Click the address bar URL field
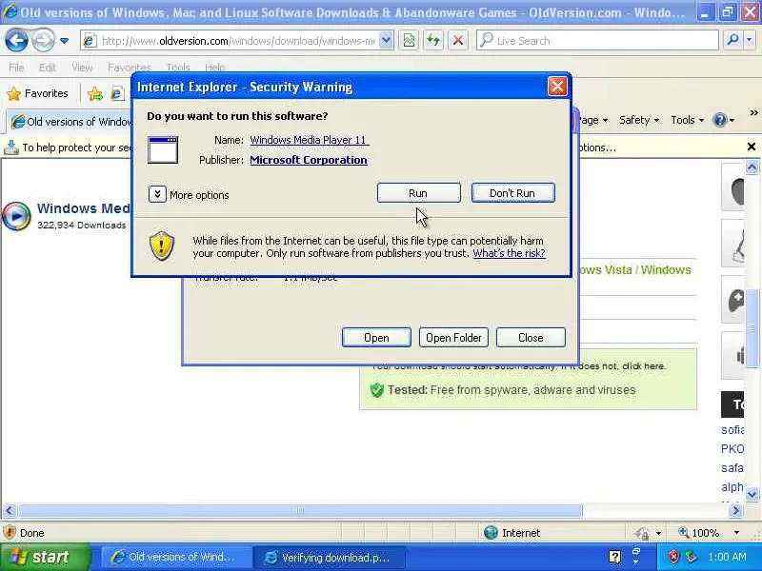The height and width of the screenshot is (571, 762). [x=238, y=41]
